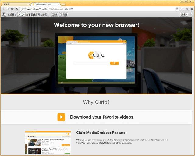Click the 翻譯 translate button
Image resolution: width=195 pixels, height=156 pixels.
(55, 15)
